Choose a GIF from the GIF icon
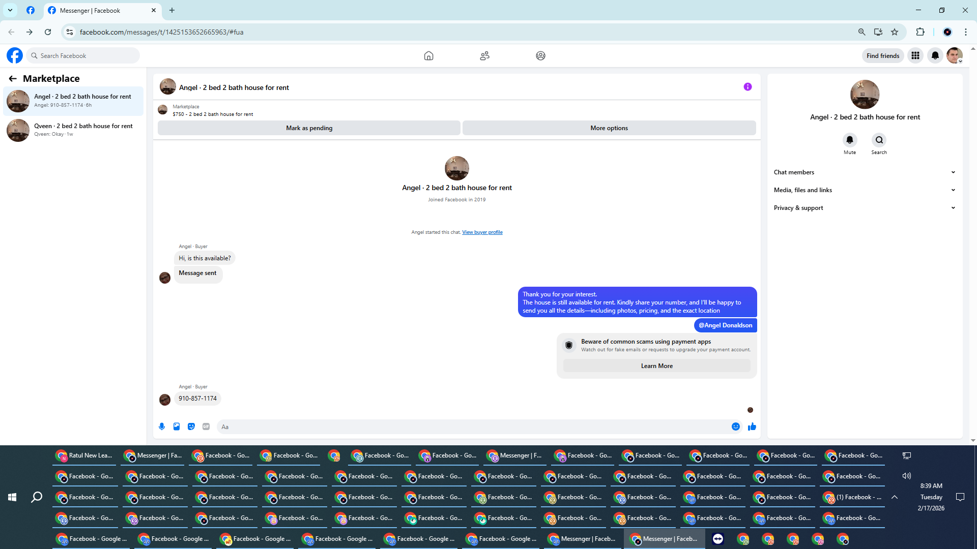Viewport: 977px width, 549px height. click(206, 426)
